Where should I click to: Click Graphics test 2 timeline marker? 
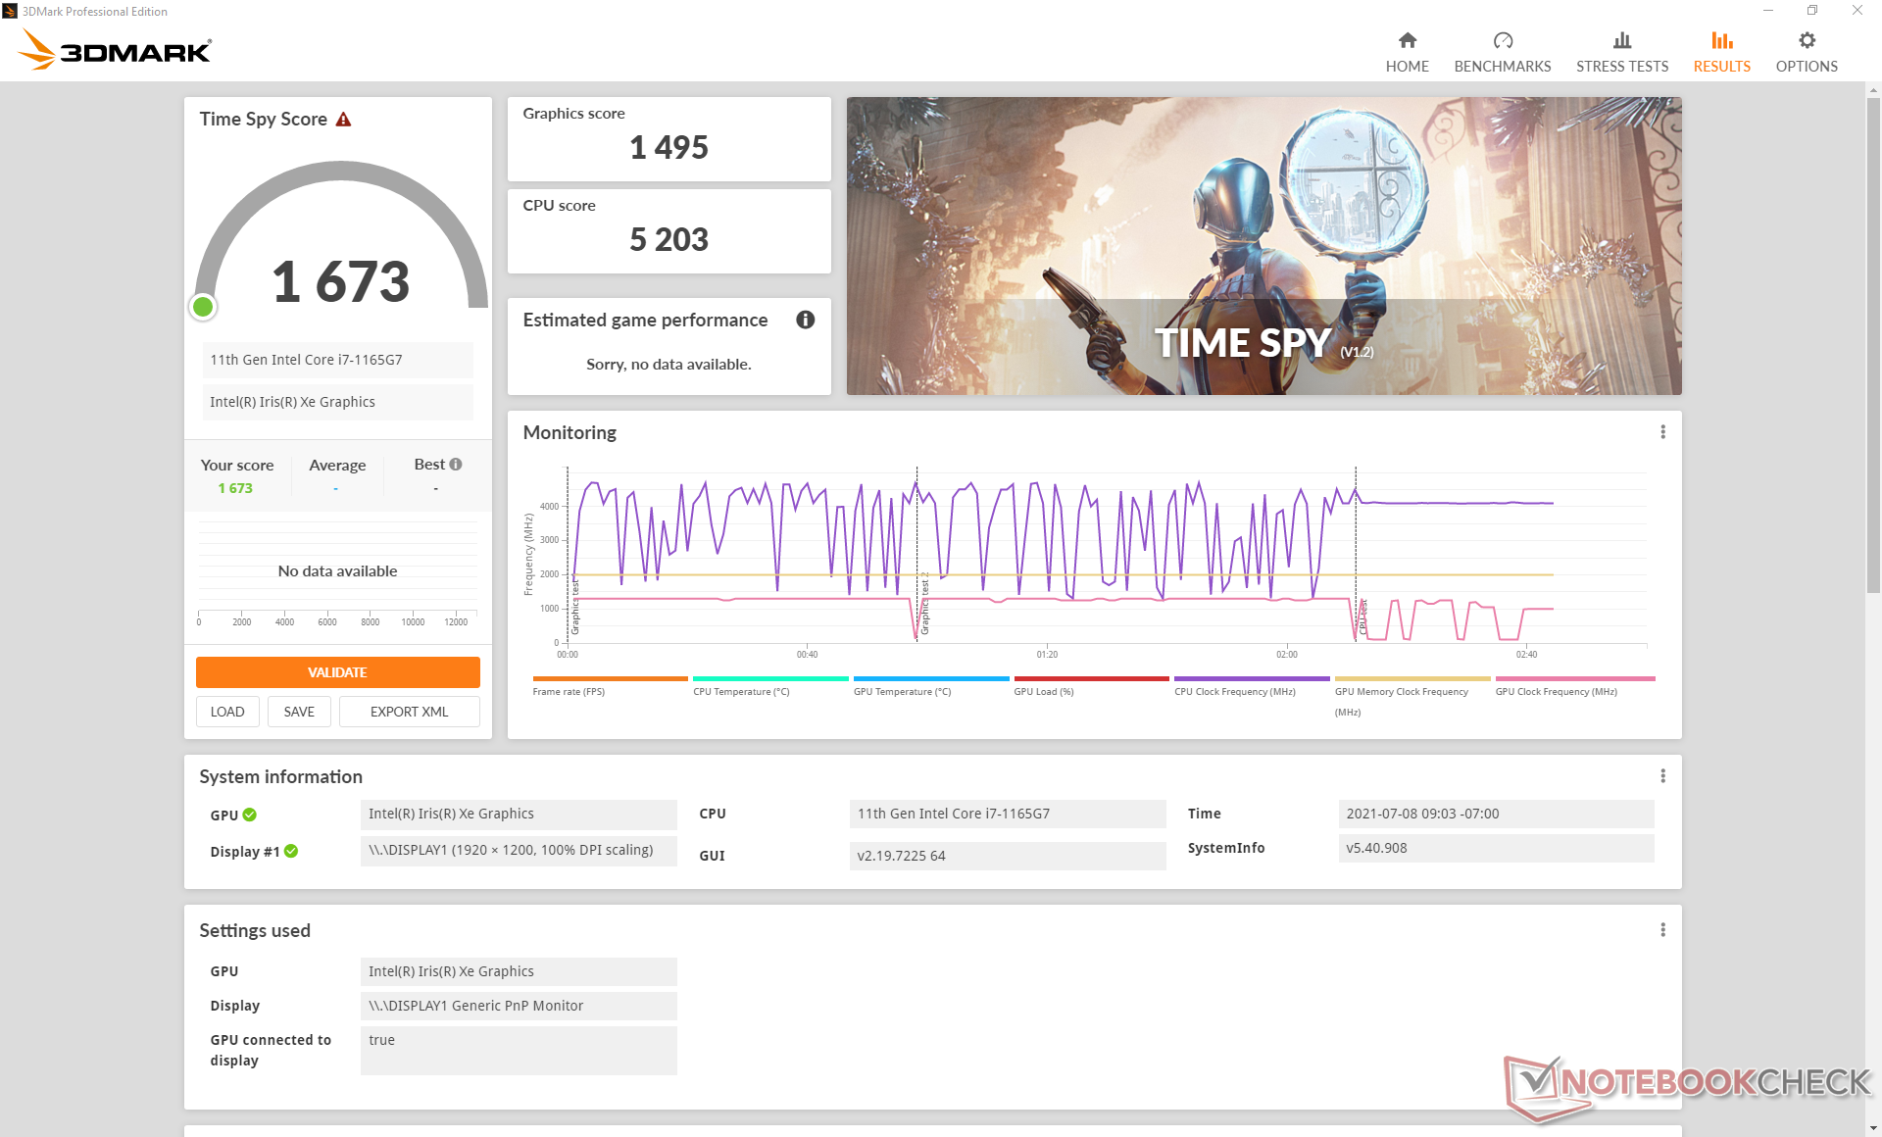(924, 603)
